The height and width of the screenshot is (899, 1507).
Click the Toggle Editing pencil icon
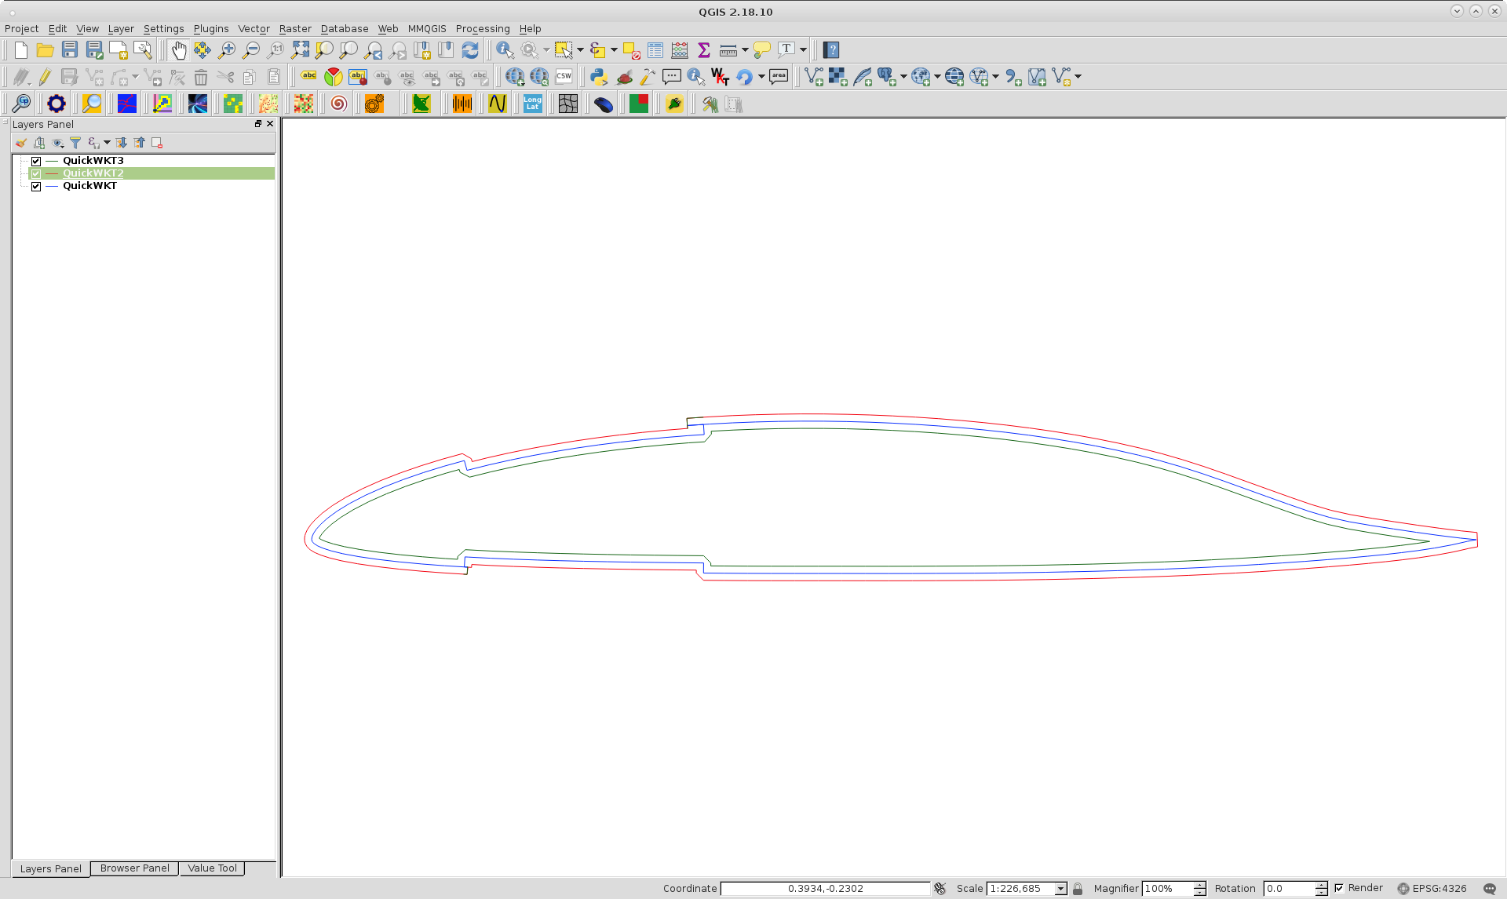[x=45, y=77]
